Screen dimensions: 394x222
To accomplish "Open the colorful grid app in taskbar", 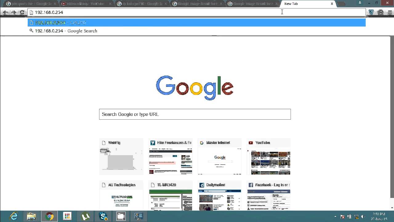I will (67, 216).
